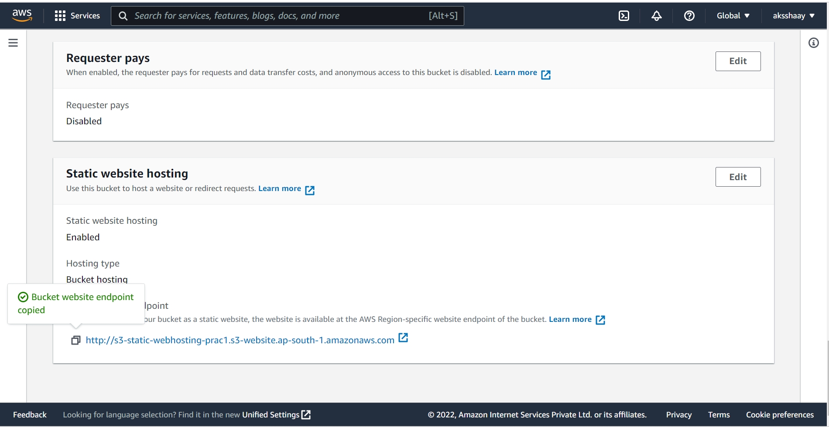Screen dimensions: 829x427
Task: Open the right-side info panel icon
Action: [x=813, y=42]
